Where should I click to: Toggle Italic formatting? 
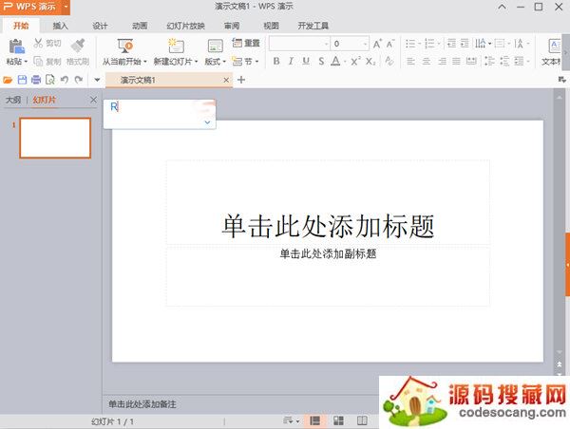coord(292,62)
